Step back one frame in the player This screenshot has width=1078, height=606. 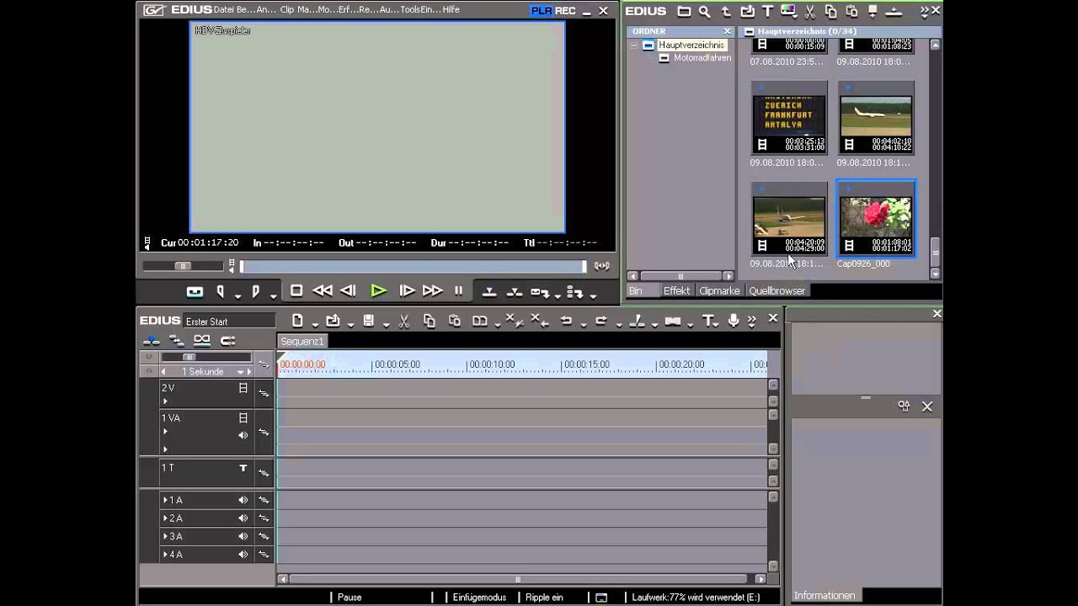tap(349, 291)
